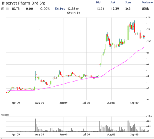This screenshot has width=154, height=139.
Task: Click the ask price 12.39
Action: 115,9
